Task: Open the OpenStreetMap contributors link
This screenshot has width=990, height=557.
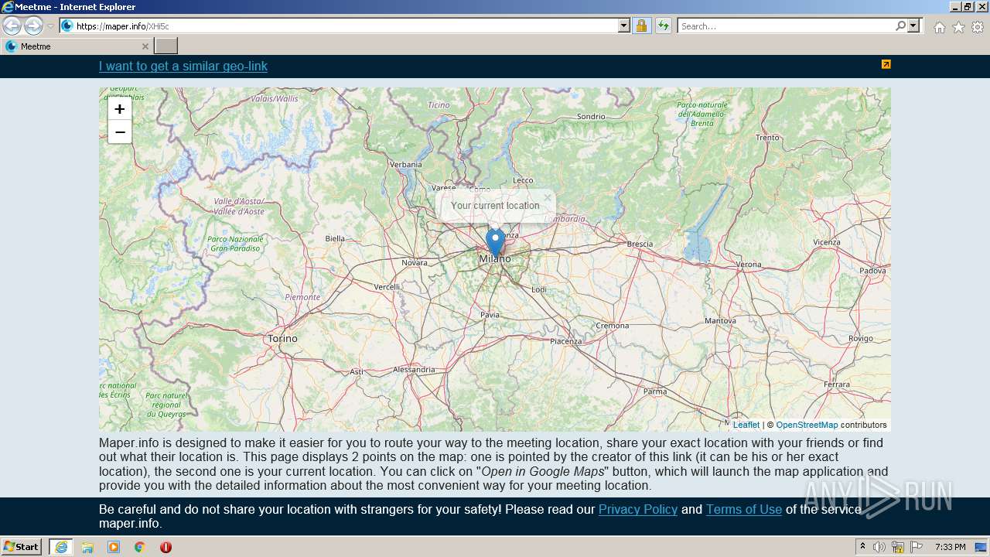Action: pyautogui.click(x=807, y=425)
